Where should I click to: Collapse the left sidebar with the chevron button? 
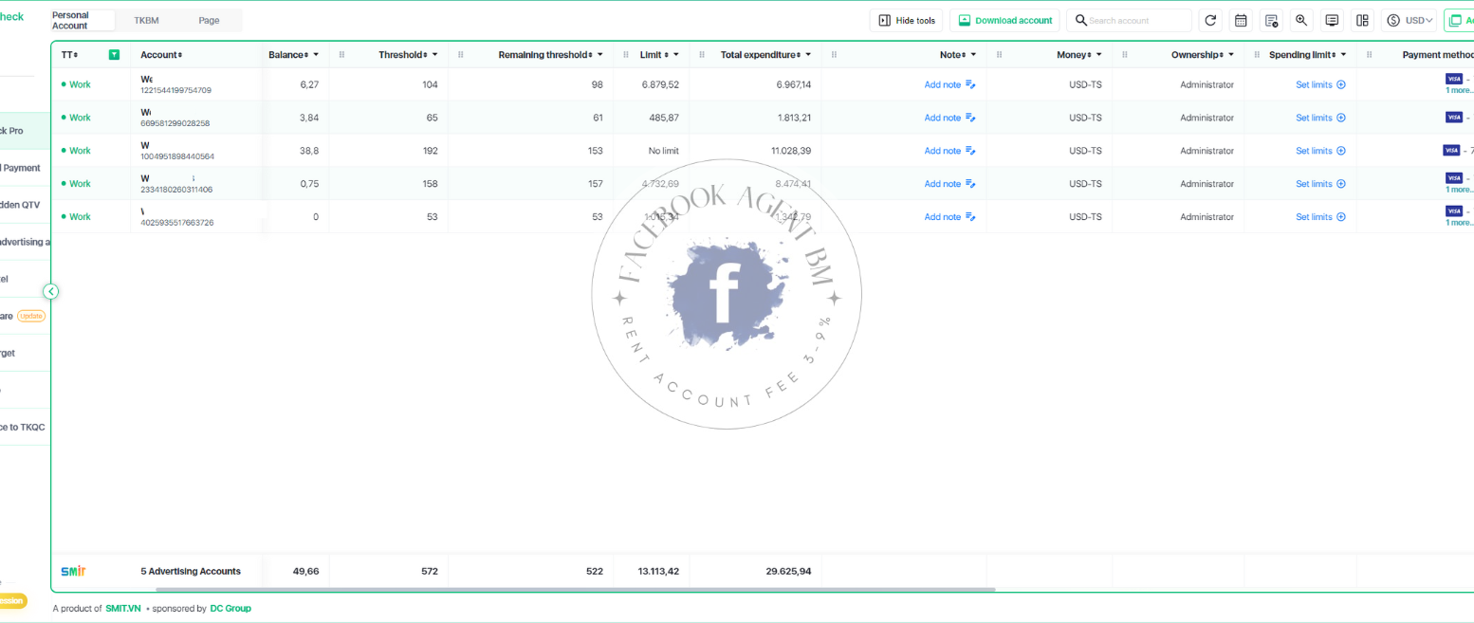[51, 291]
